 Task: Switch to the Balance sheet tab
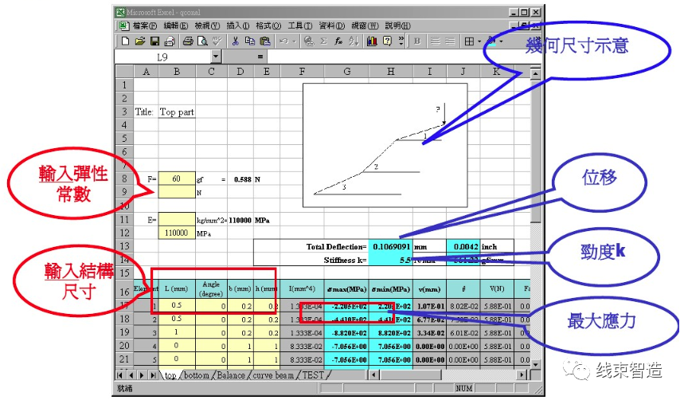click(231, 375)
